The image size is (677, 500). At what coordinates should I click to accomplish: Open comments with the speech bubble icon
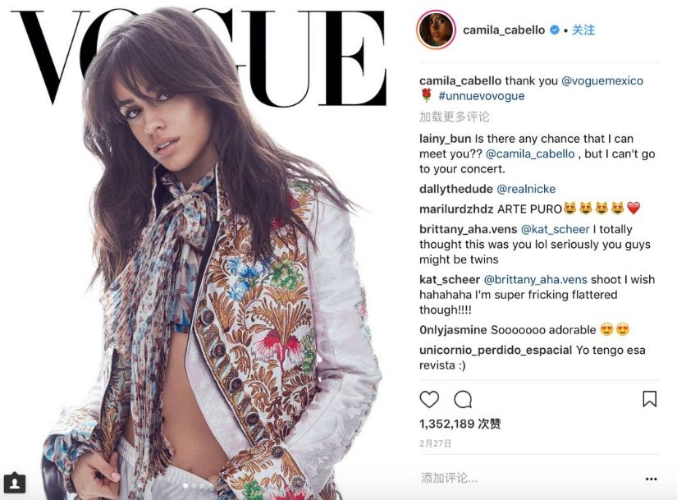(x=463, y=399)
